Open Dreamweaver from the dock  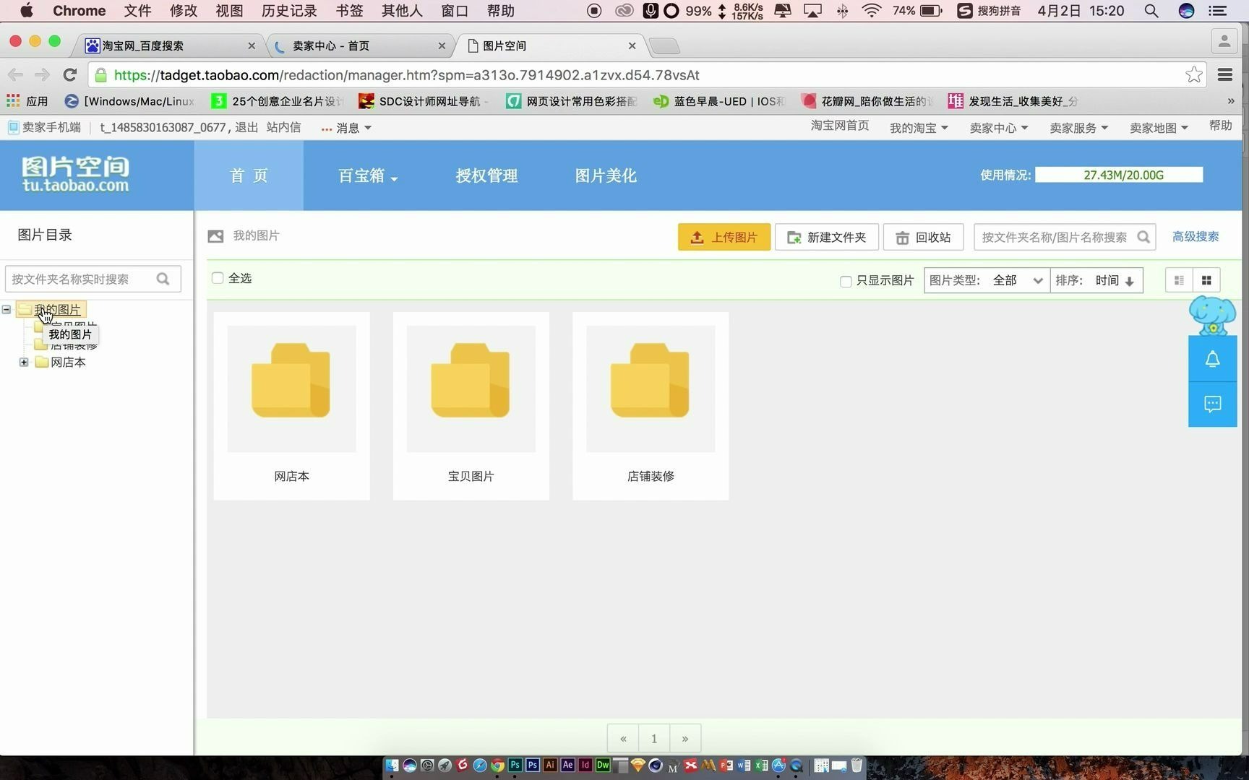(x=603, y=765)
